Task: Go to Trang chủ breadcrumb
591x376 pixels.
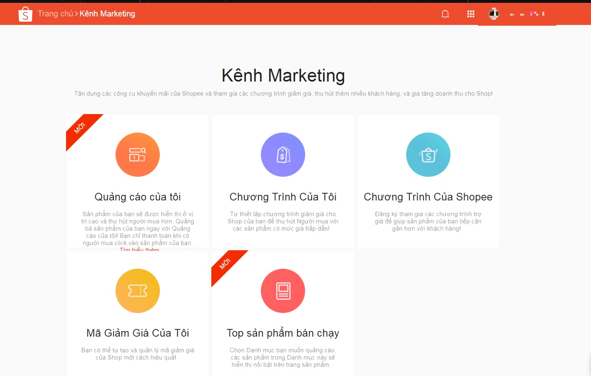Action: point(56,14)
